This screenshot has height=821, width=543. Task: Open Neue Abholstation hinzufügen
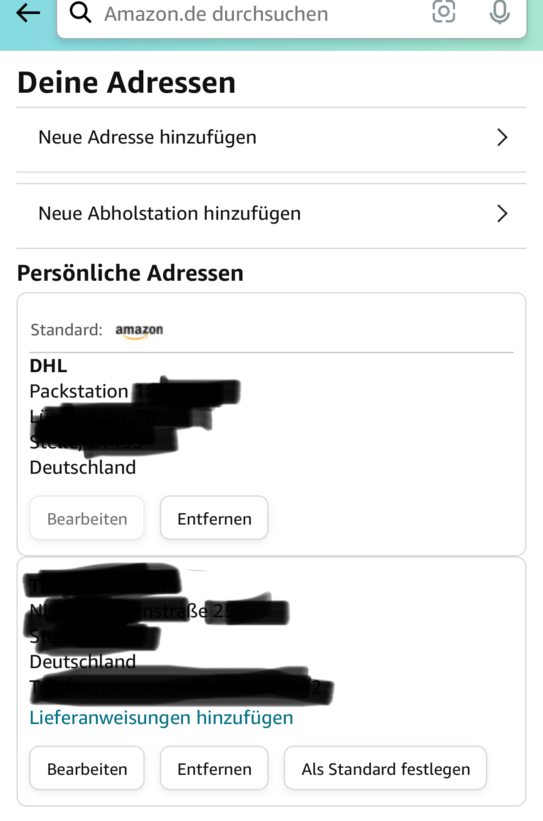271,214
